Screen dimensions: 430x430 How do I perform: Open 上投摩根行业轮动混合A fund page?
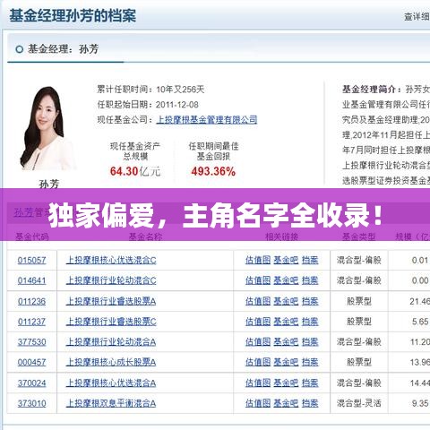point(111,342)
